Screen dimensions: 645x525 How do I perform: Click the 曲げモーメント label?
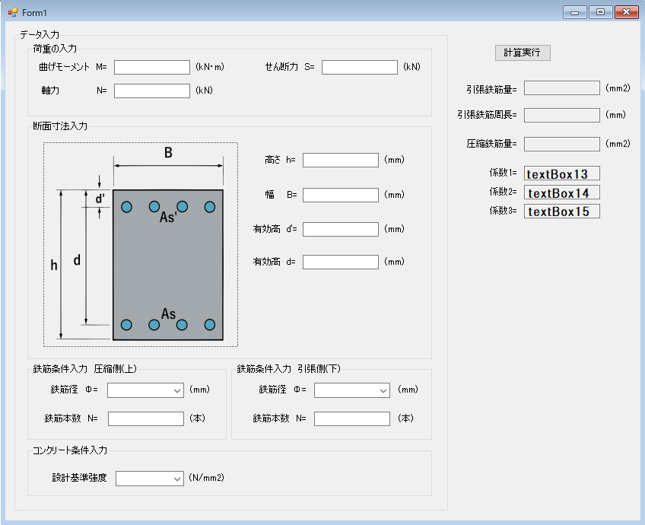64,67
